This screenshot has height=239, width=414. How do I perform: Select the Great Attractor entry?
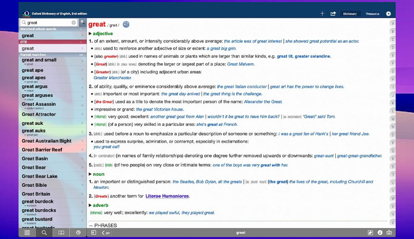(52, 114)
